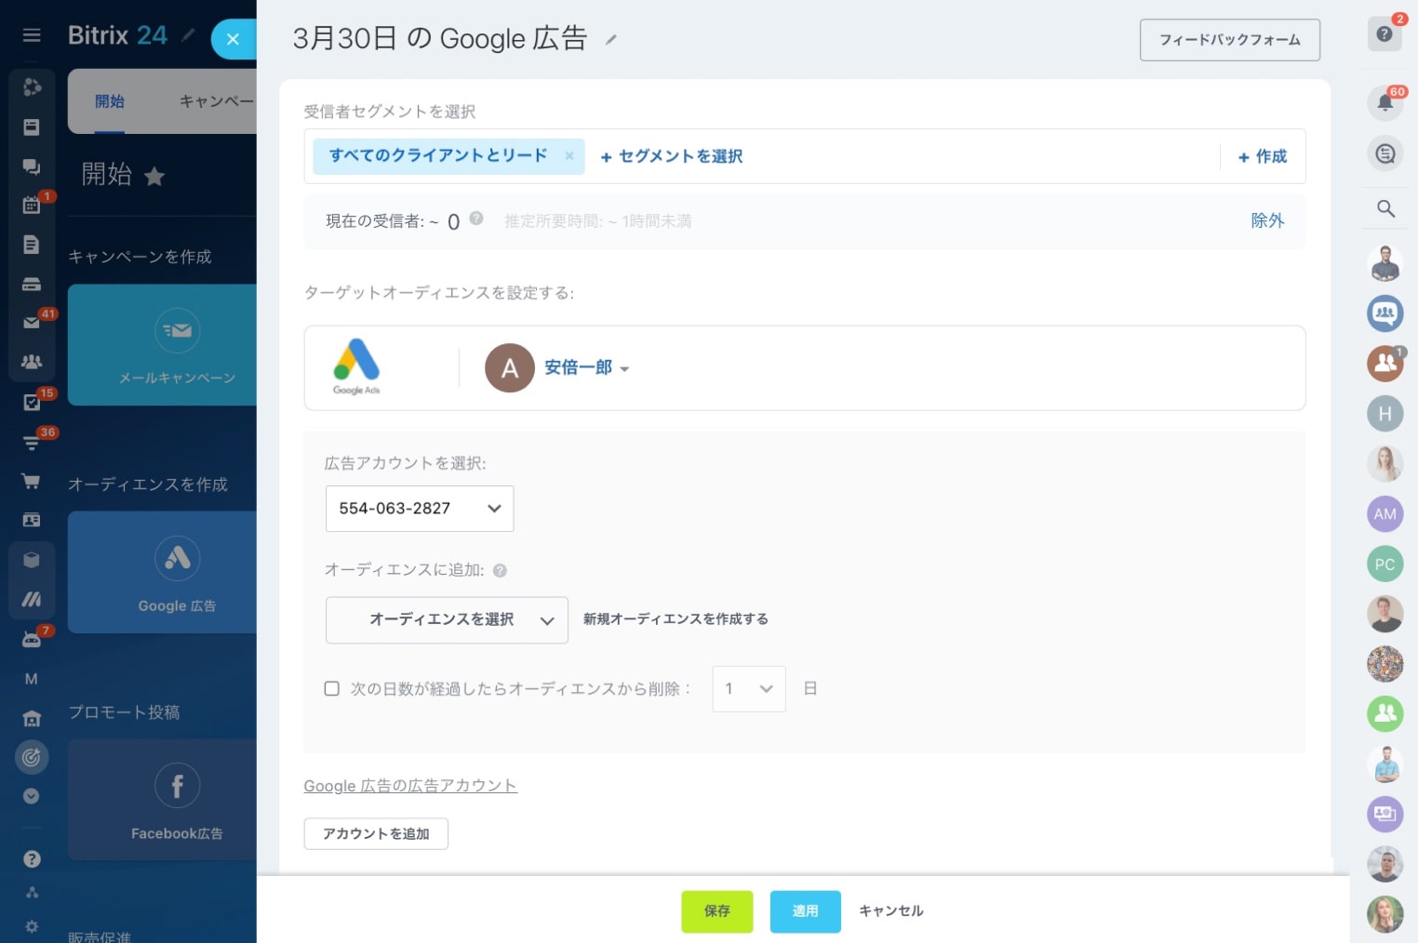Open the AM avatar in the right panel

[1385, 513]
